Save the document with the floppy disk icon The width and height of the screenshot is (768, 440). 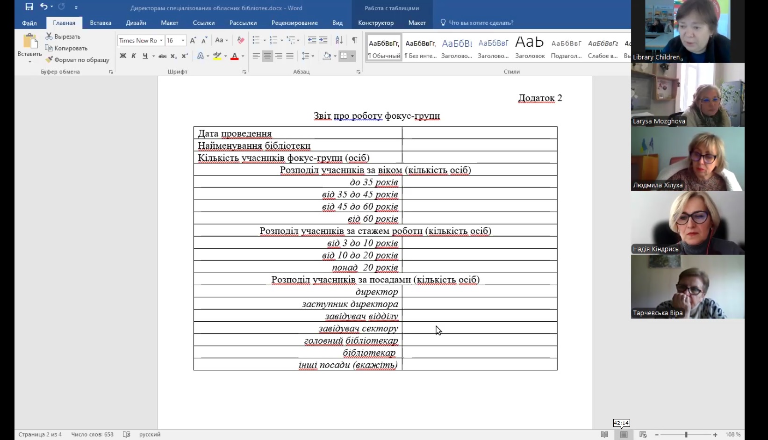point(29,7)
